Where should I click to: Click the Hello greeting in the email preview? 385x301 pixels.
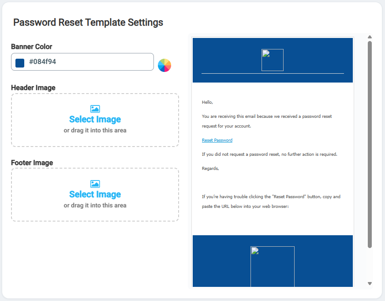(207, 102)
